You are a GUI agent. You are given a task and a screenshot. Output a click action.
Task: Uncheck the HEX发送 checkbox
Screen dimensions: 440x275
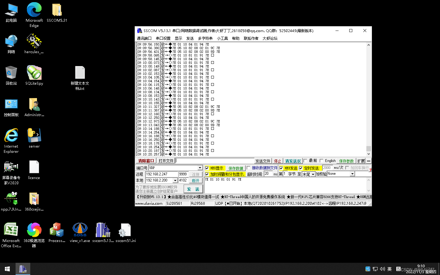(281, 168)
